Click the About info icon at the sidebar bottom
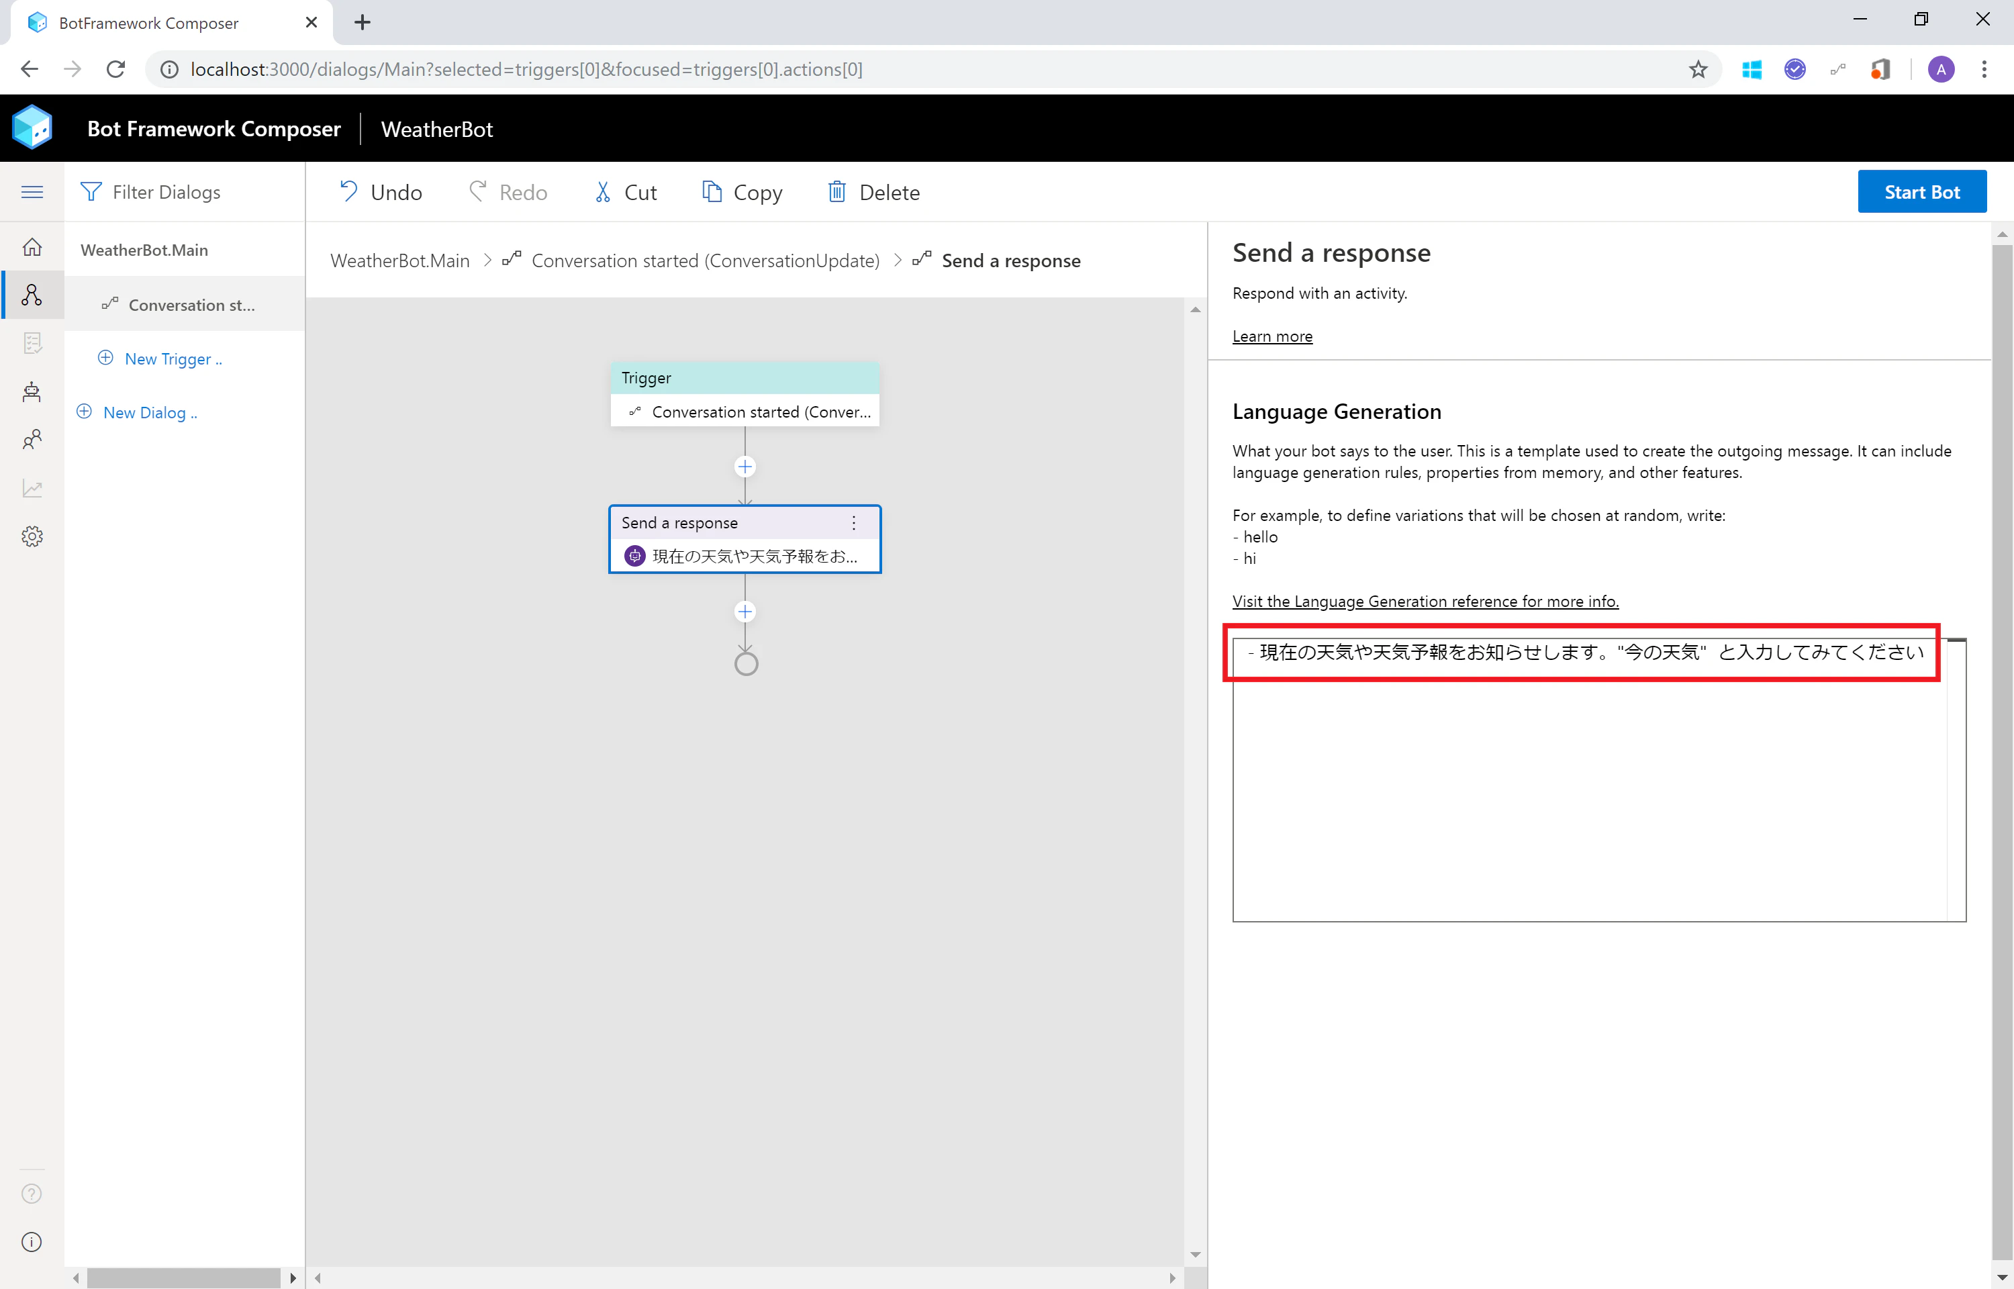 32,1242
